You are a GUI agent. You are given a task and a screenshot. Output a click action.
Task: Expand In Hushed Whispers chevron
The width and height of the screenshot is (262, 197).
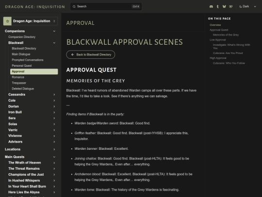(54, 180)
